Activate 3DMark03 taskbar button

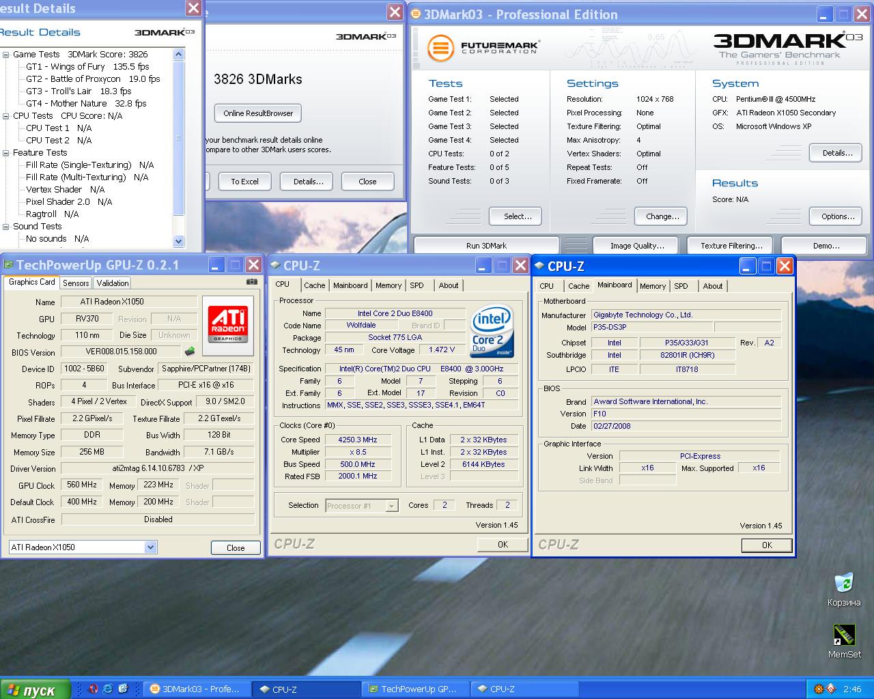pos(196,689)
